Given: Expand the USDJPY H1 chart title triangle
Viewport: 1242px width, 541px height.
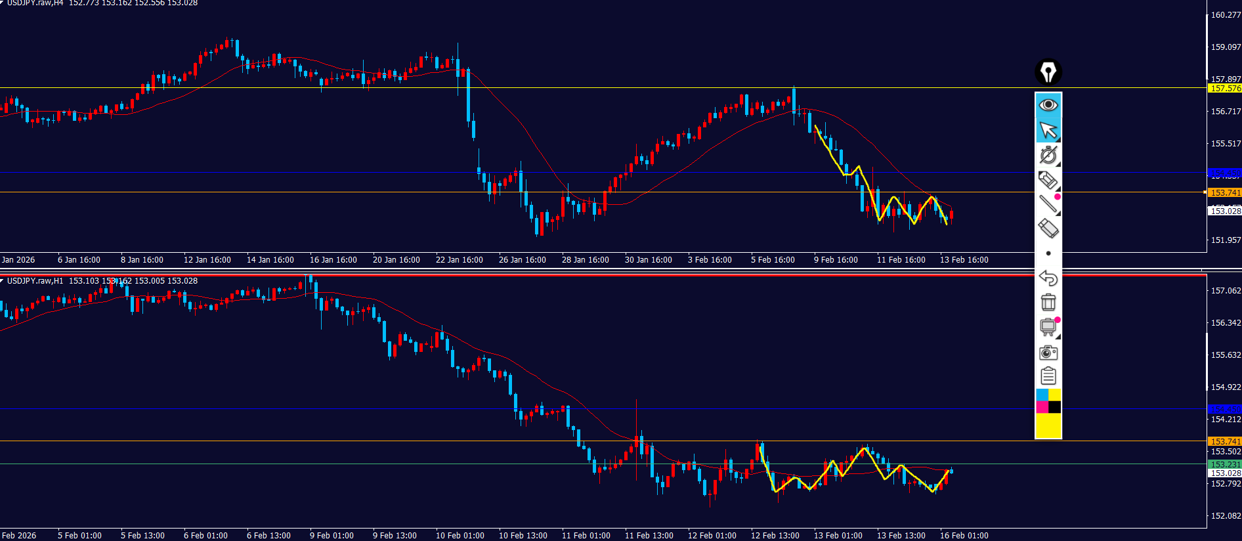Looking at the screenshot, I should tap(3, 281).
